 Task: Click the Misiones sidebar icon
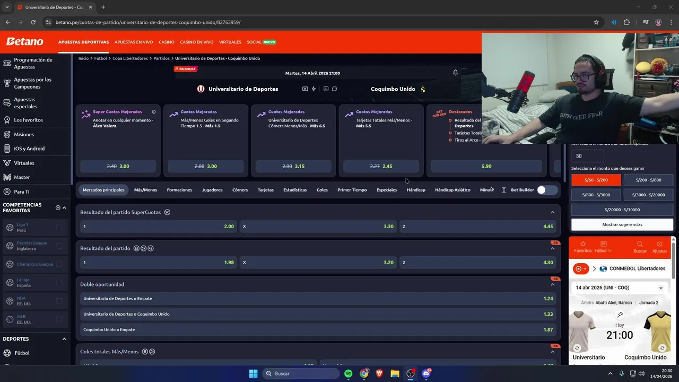point(7,135)
